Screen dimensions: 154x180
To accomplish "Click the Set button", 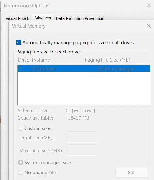I will 131,172.
